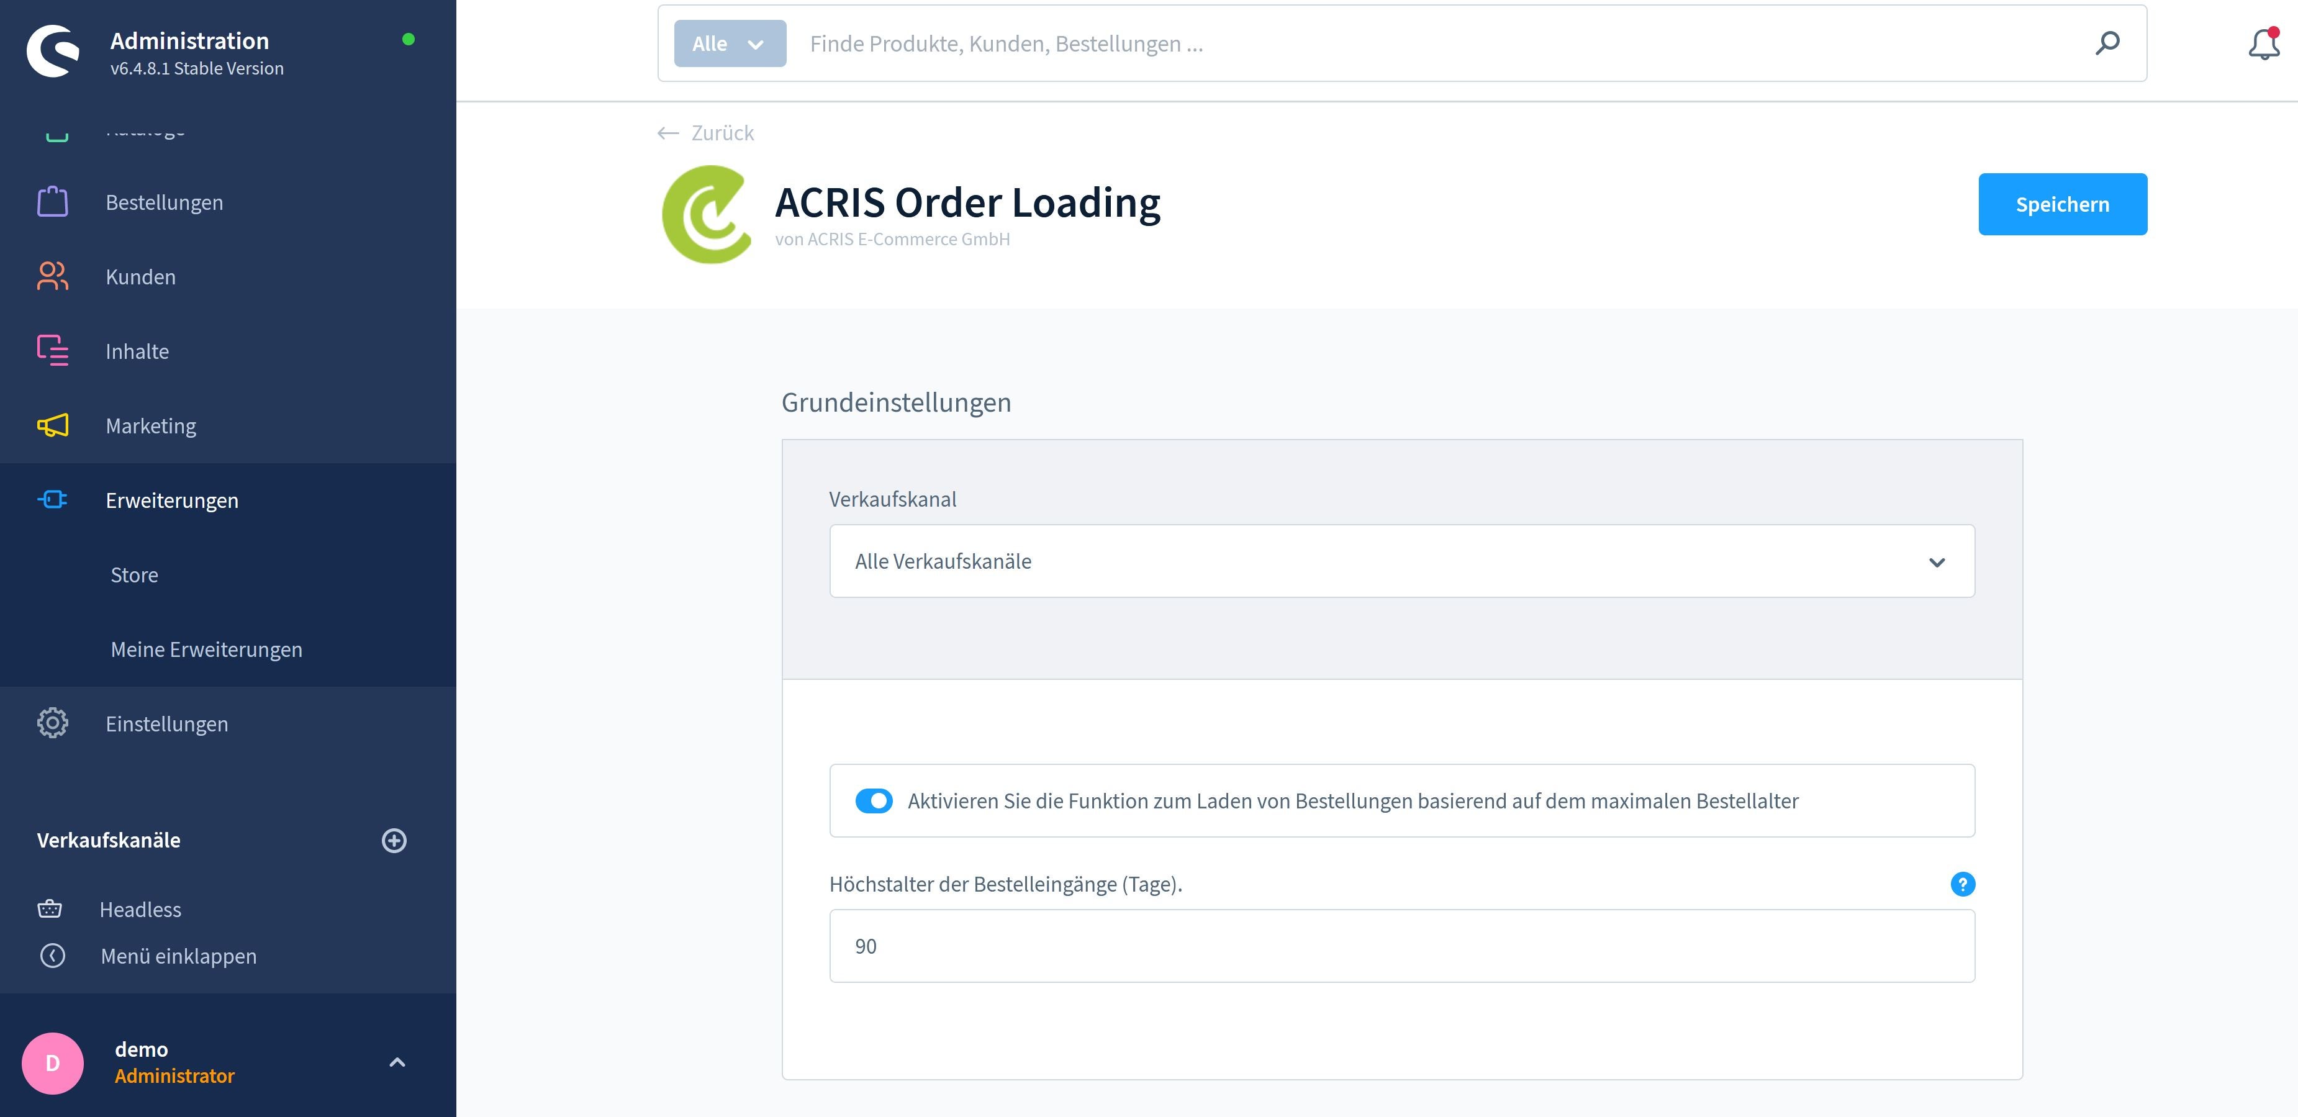Click the search magnifier icon

[2107, 43]
